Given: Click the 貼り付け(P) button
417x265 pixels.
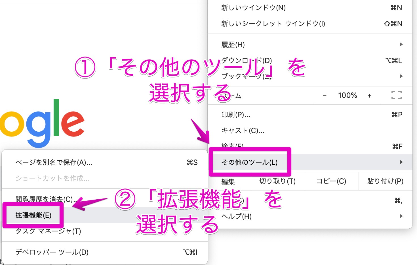Looking at the screenshot, I should click(x=385, y=181).
